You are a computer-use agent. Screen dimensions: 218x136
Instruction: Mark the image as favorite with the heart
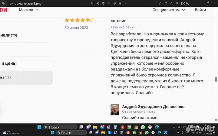[109, 4]
